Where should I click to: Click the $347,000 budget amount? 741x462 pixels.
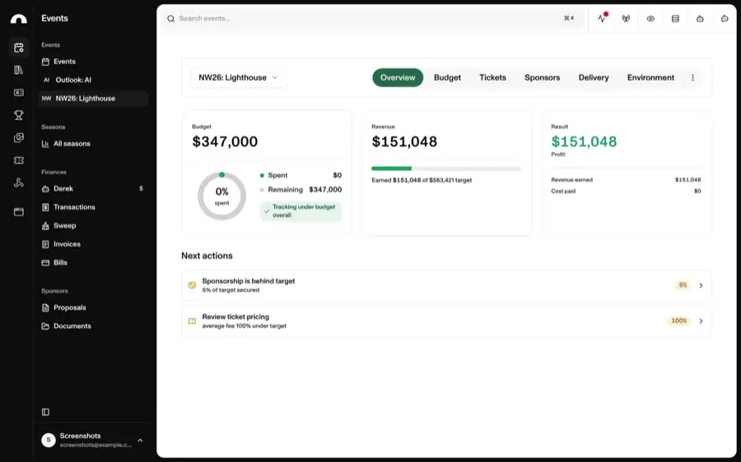[x=225, y=141]
